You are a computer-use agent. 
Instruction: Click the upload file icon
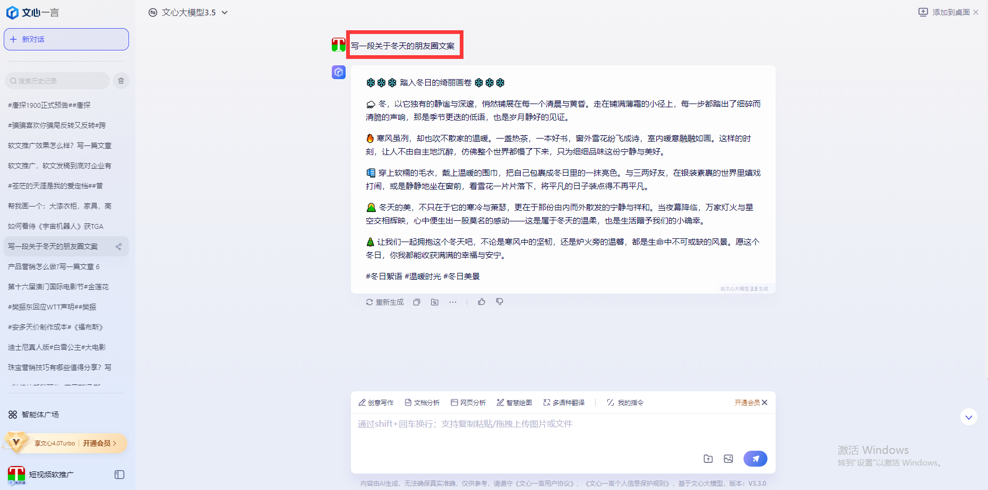point(708,459)
